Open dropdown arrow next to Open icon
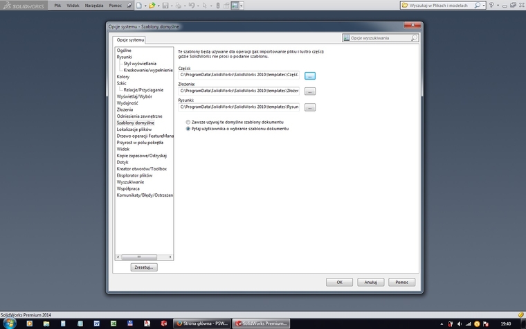This screenshot has height=329, width=526. tap(158, 6)
